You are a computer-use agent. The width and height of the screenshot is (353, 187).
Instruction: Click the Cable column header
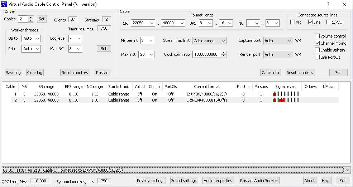click(10, 87)
